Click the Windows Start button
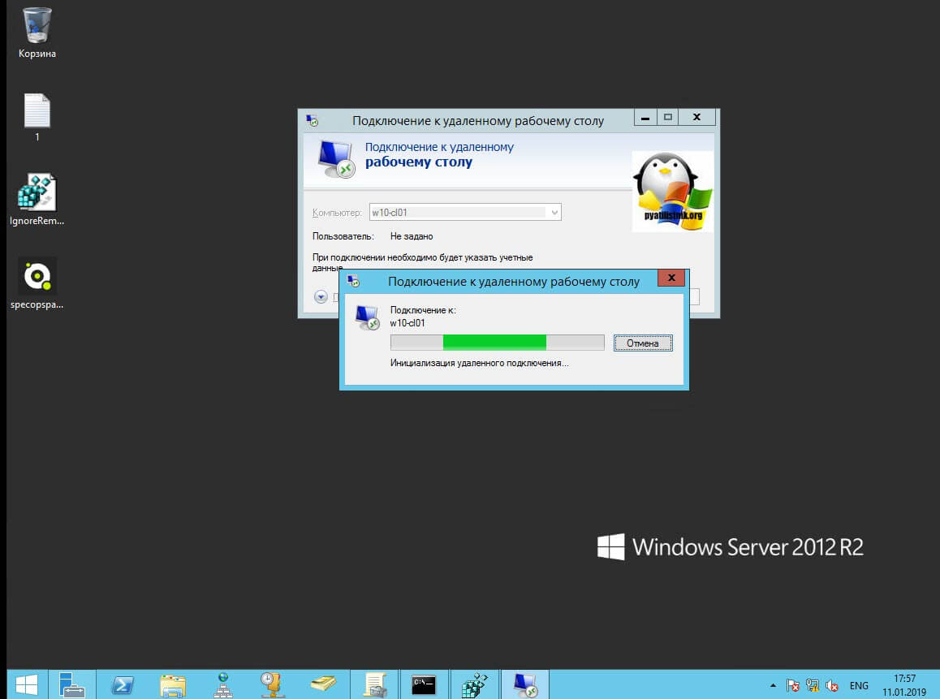 point(24,684)
